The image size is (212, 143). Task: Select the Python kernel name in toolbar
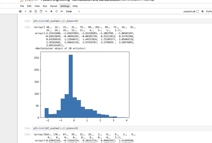pos(209,11)
